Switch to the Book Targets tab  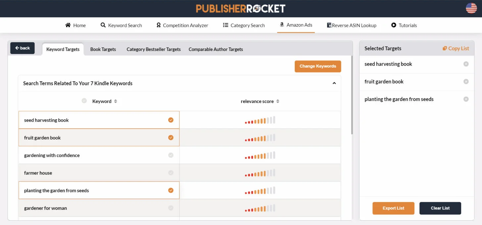pos(103,49)
